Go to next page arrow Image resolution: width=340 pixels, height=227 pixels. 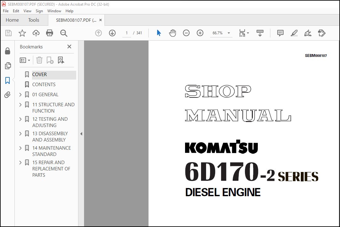(112, 33)
